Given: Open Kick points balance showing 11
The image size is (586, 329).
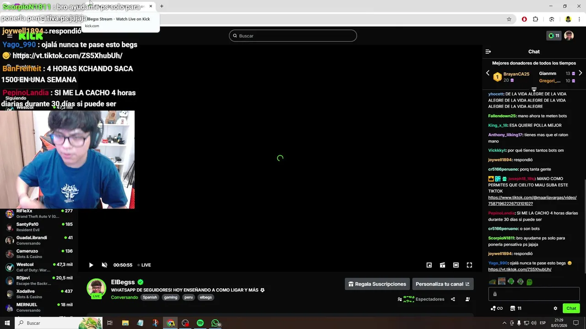Looking at the screenshot, I should (x=553, y=36).
